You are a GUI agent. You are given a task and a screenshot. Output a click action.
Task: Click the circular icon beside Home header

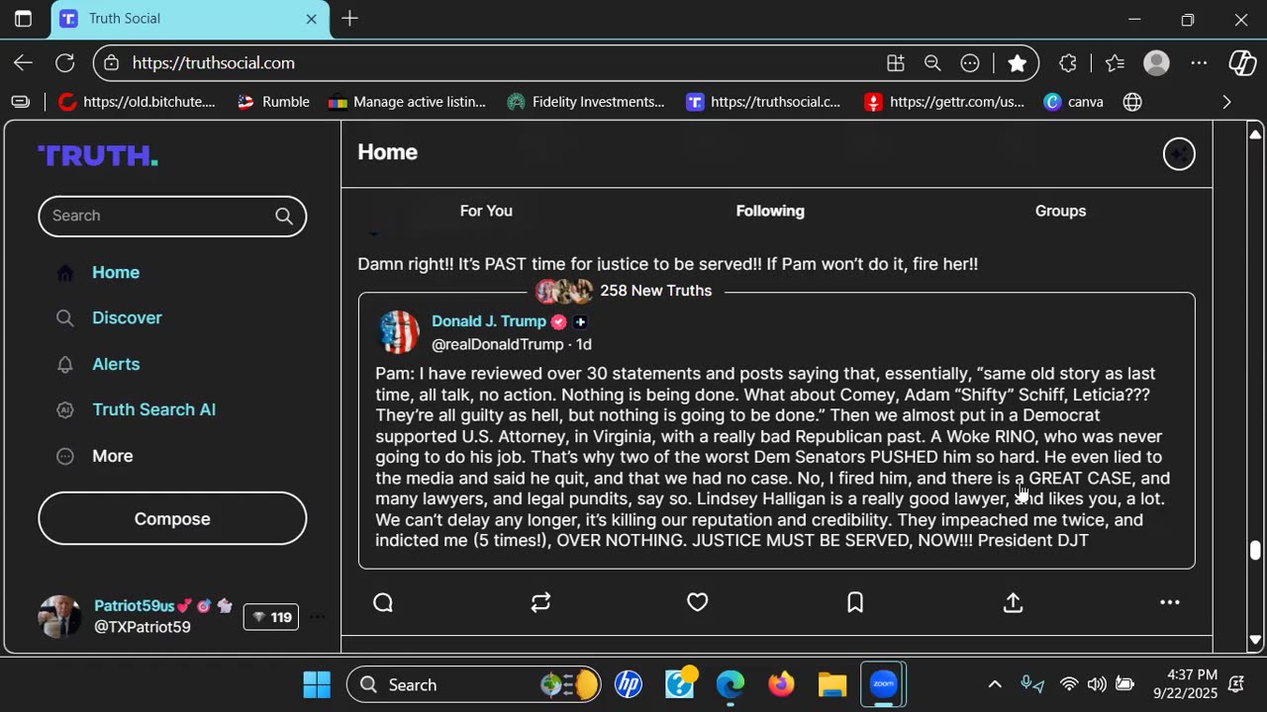[x=1179, y=153]
